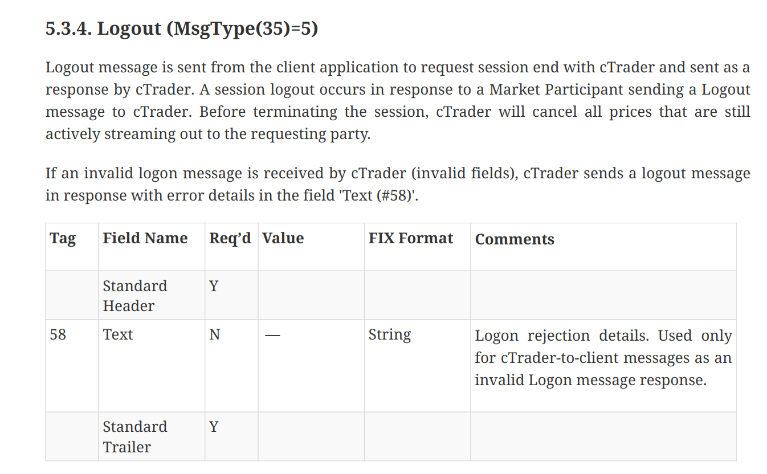
Task: Click the Standard Header field name cell
Action: (x=135, y=296)
